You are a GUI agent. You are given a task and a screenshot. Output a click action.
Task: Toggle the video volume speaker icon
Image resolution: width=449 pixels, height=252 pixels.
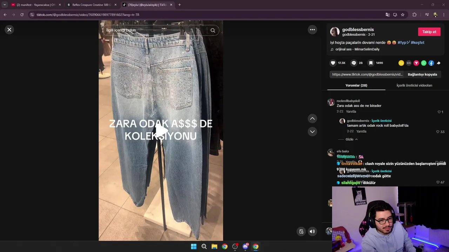click(312, 231)
